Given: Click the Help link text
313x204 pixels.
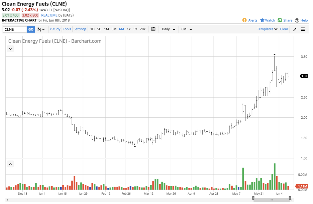Looking at the screenshot, I should 304,20.
